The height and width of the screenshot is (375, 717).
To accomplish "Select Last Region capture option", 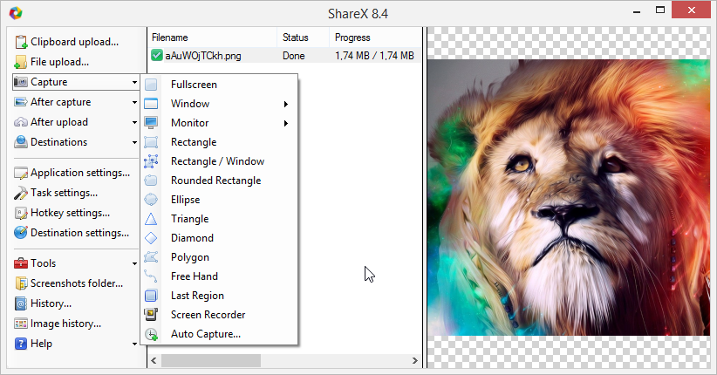I will (x=219, y=296).
